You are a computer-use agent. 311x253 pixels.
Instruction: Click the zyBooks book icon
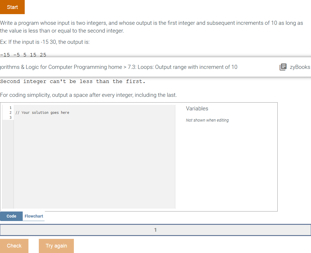[x=283, y=67]
